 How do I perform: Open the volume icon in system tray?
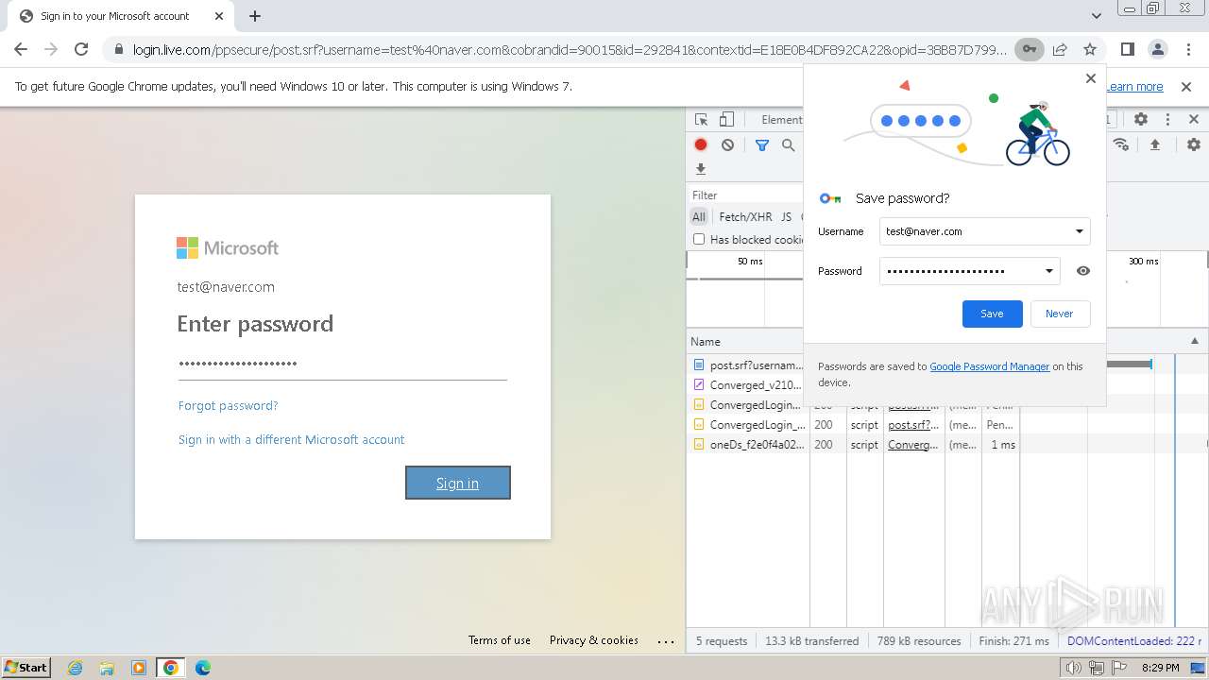pyautogui.click(x=1074, y=668)
